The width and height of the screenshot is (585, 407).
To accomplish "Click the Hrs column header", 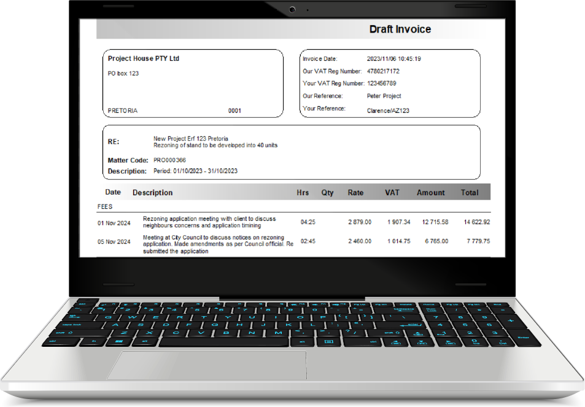I will point(302,192).
